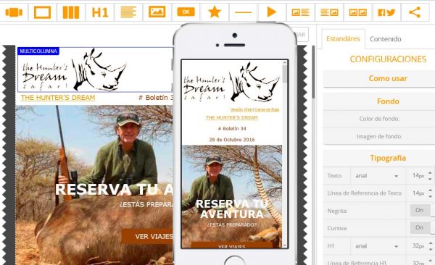
Task: Click the CONFIGURACIONES heading
Action: point(388,59)
